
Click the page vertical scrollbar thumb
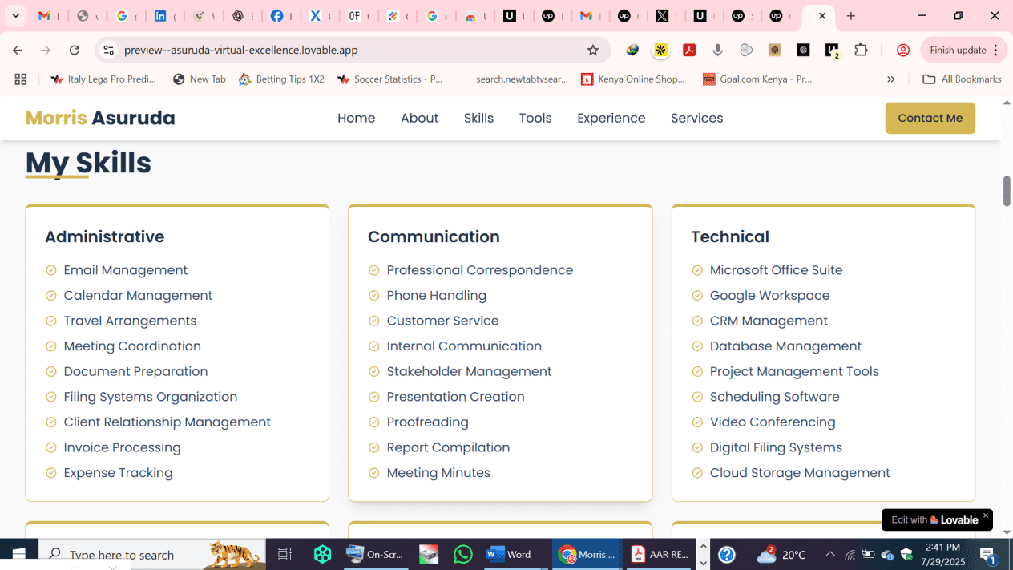point(1007,191)
